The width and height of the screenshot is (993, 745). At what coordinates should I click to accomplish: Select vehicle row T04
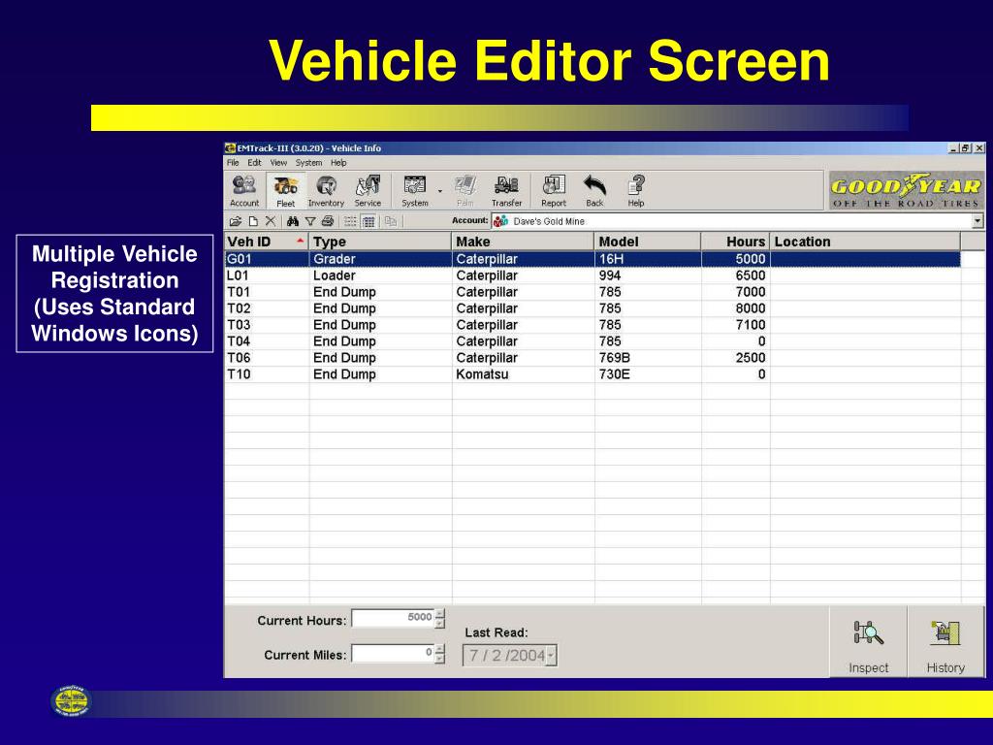[x=593, y=341]
